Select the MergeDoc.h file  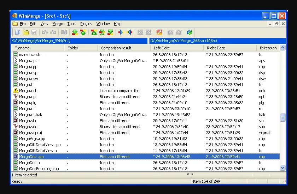point(29,163)
